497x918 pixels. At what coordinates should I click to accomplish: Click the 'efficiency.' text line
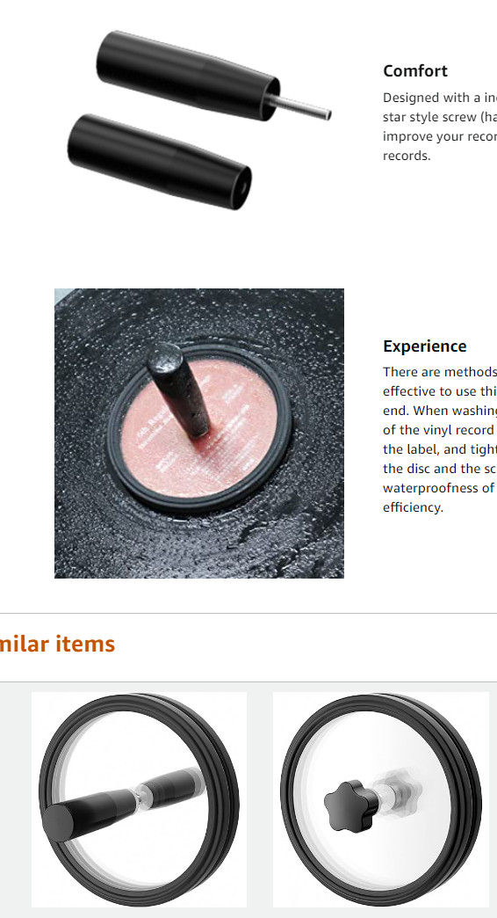[414, 507]
